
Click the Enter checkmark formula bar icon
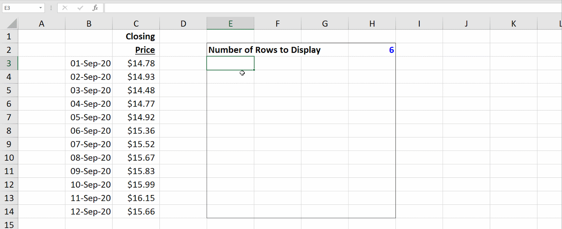coord(80,8)
